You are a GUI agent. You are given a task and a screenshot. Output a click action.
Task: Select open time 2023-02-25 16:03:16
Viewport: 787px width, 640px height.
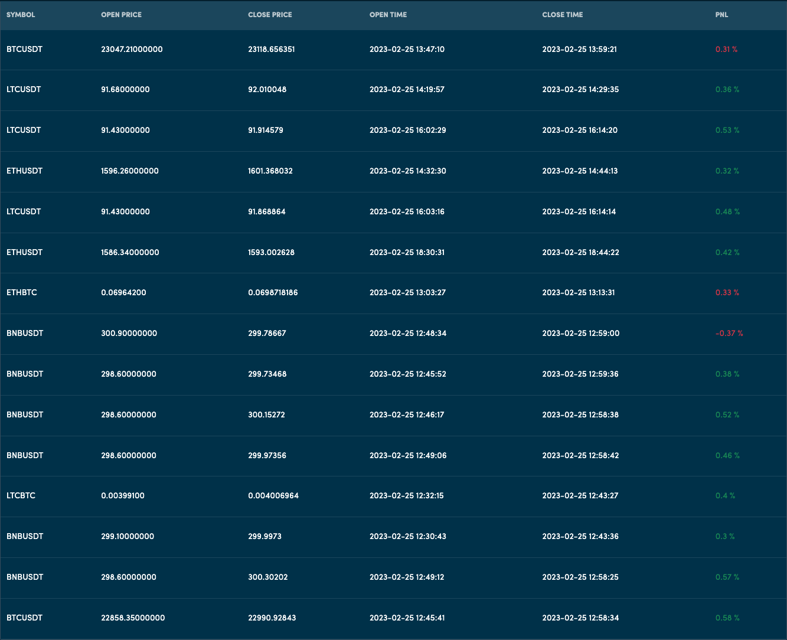tap(407, 211)
